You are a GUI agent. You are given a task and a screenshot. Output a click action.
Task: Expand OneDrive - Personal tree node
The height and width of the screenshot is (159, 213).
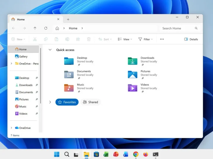12,63
